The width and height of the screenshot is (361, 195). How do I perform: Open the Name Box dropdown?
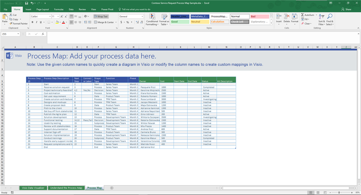tap(18, 34)
